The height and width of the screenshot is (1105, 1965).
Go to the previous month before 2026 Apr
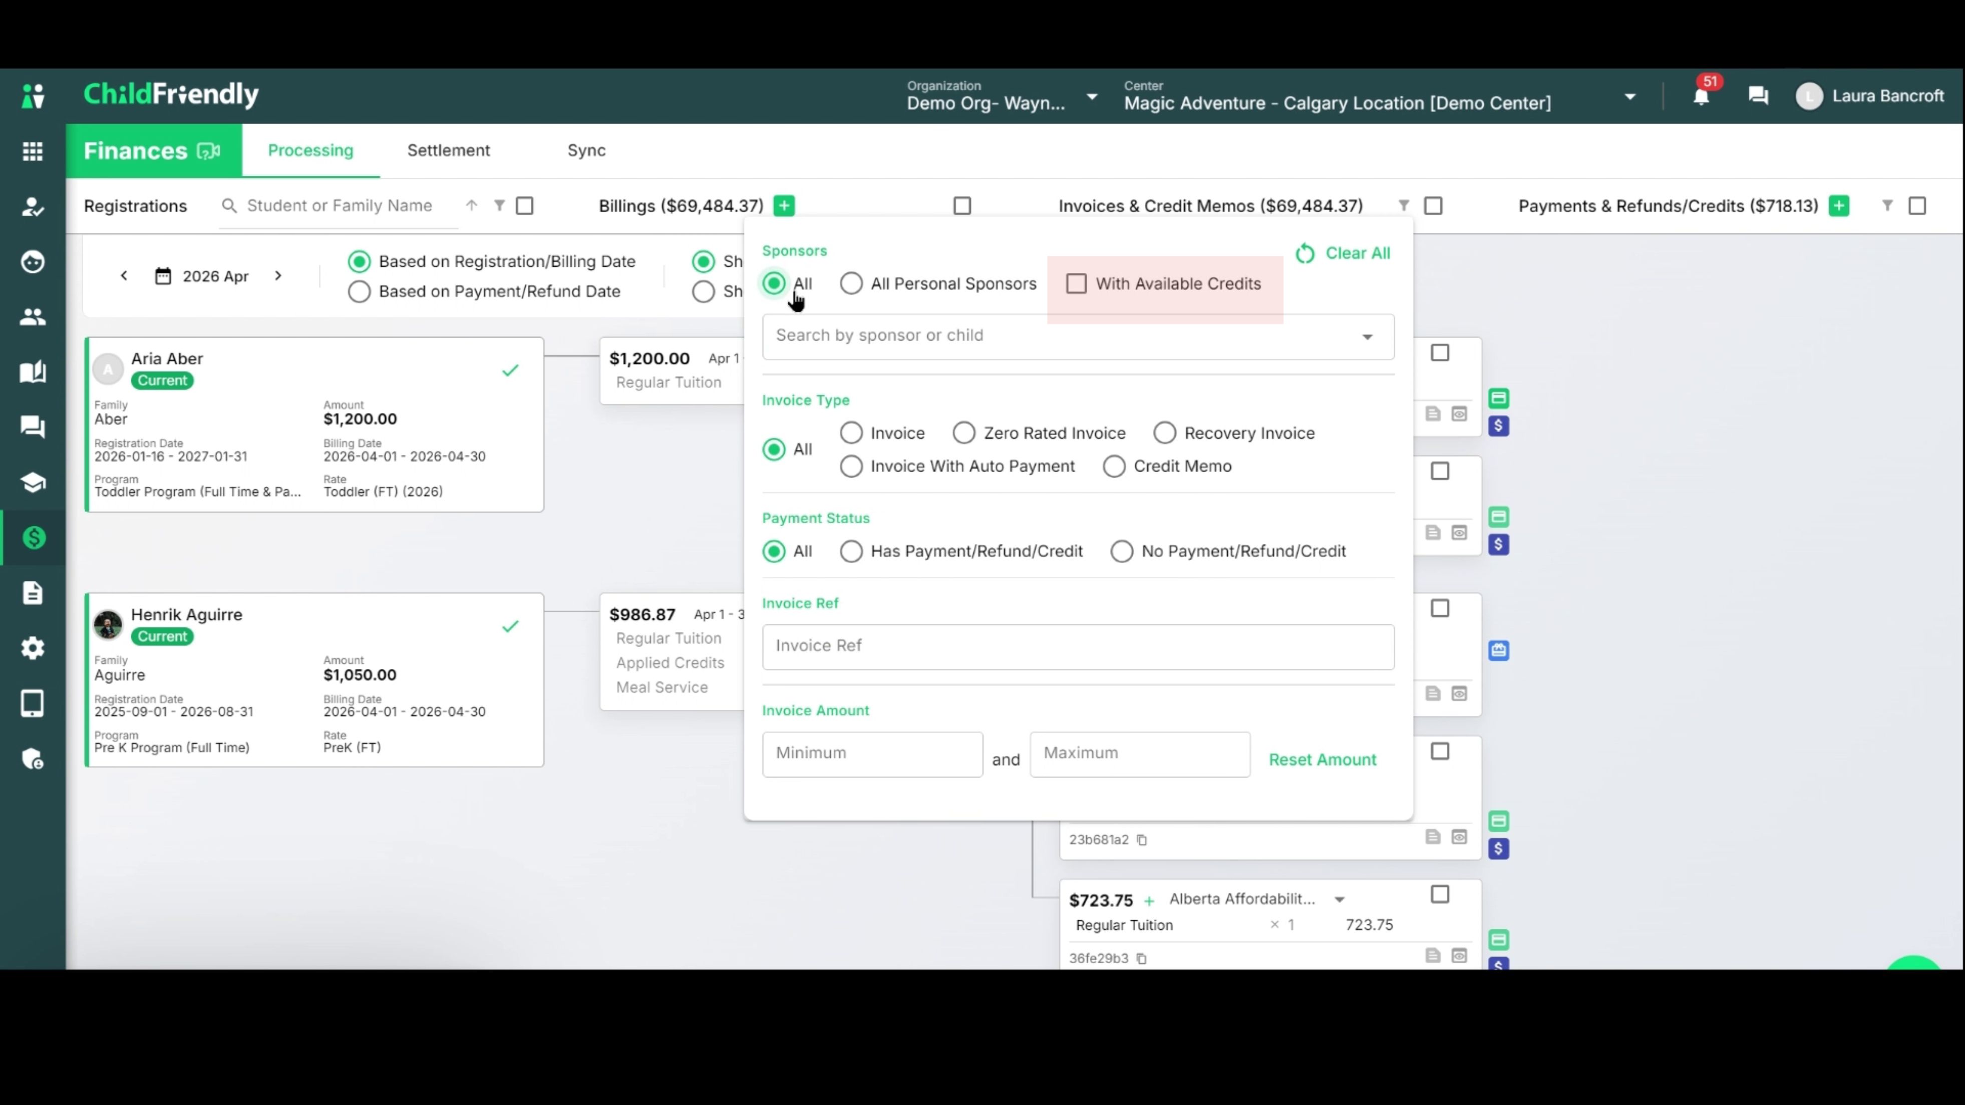point(124,276)
